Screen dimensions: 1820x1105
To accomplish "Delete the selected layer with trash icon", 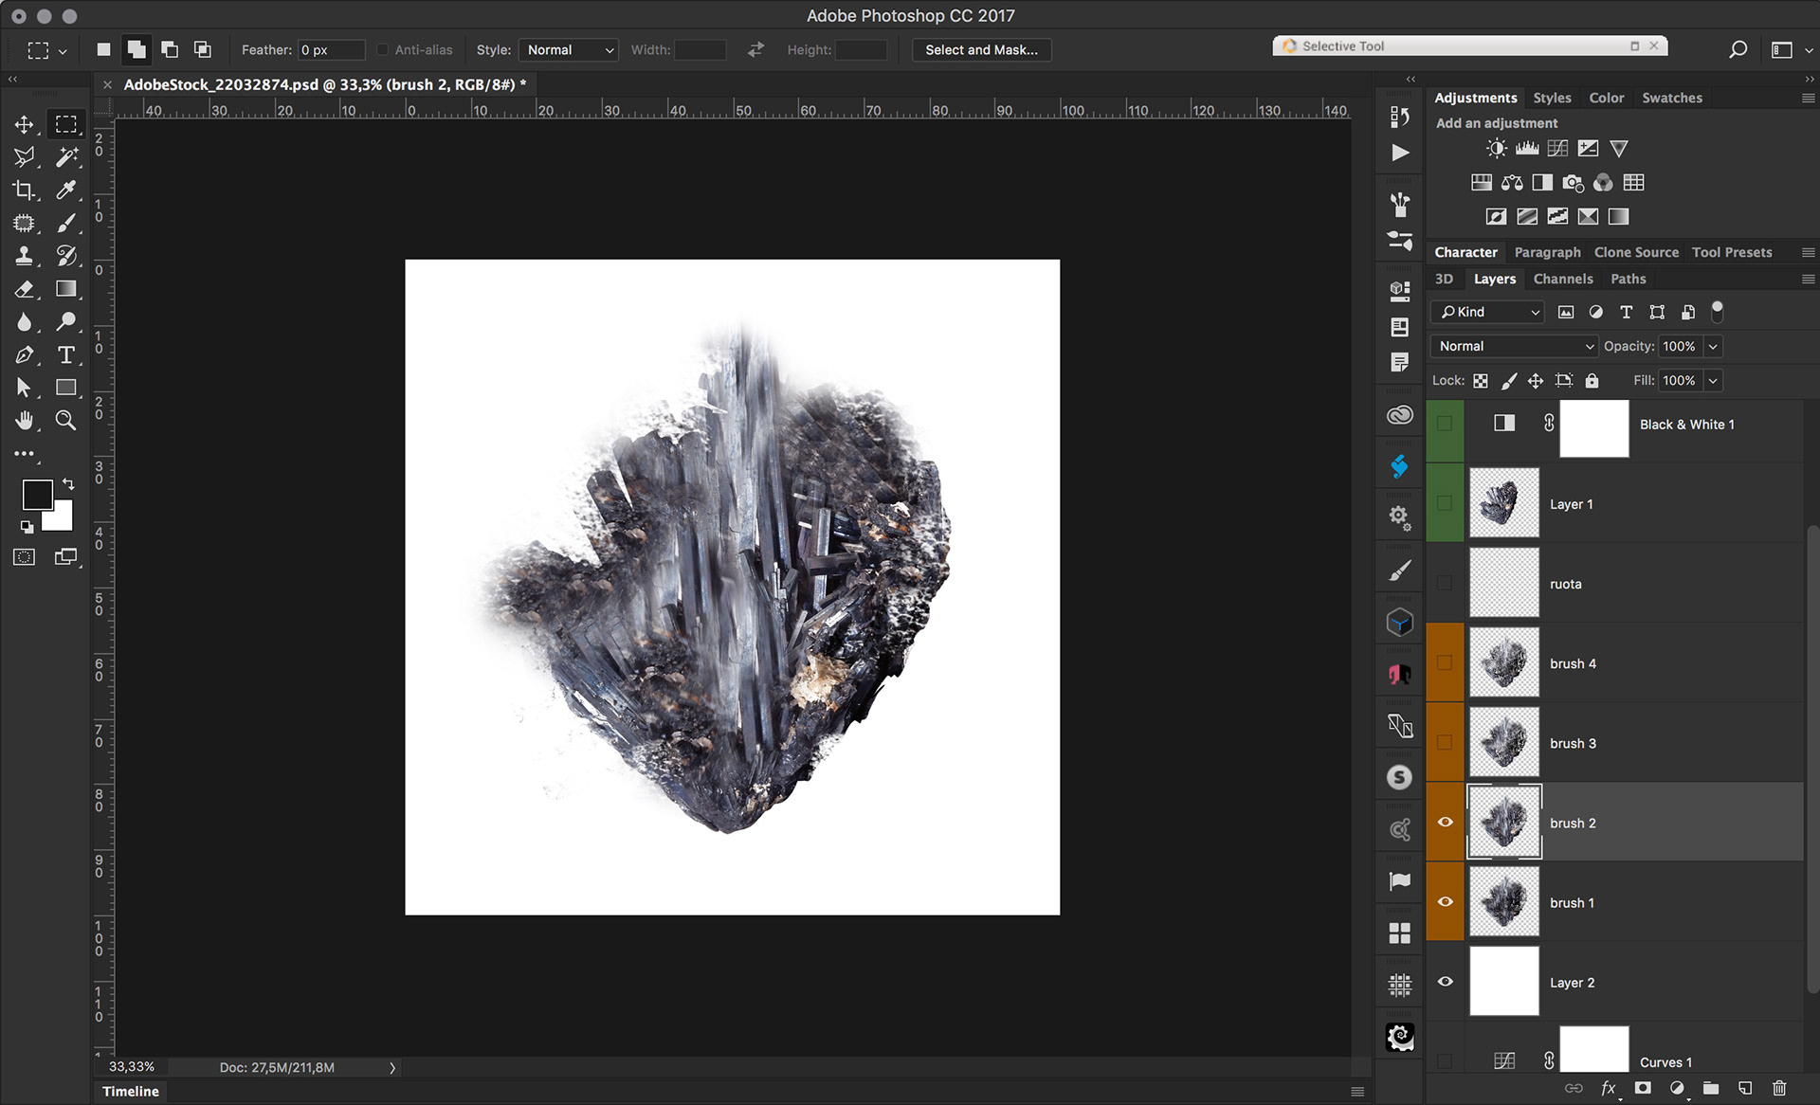I will 1779,1088.
